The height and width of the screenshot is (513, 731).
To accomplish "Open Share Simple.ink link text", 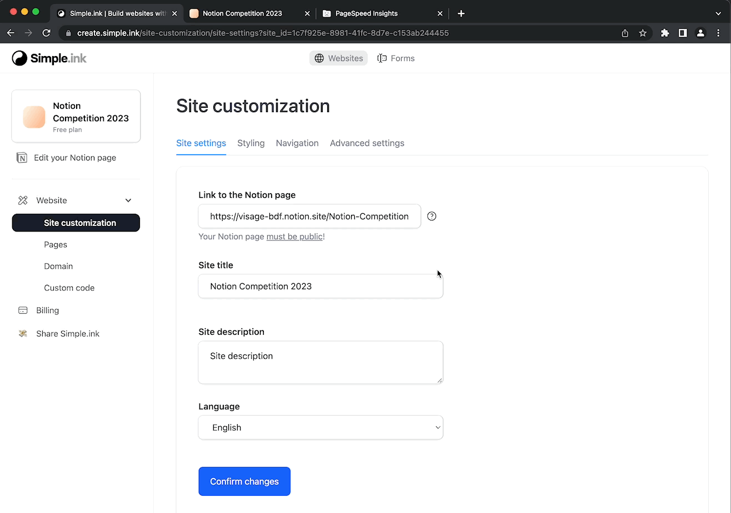I will (68, 334).
